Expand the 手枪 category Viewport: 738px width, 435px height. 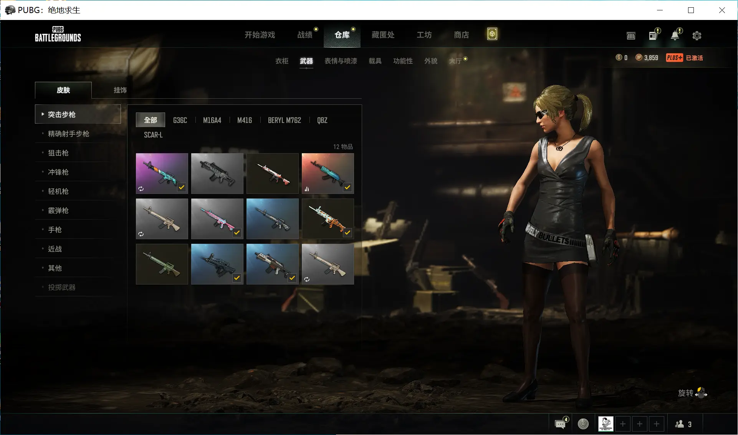pyautogui.click(x=78, y=230)
